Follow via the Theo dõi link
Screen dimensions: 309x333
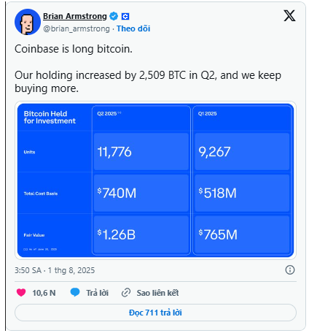133,28
